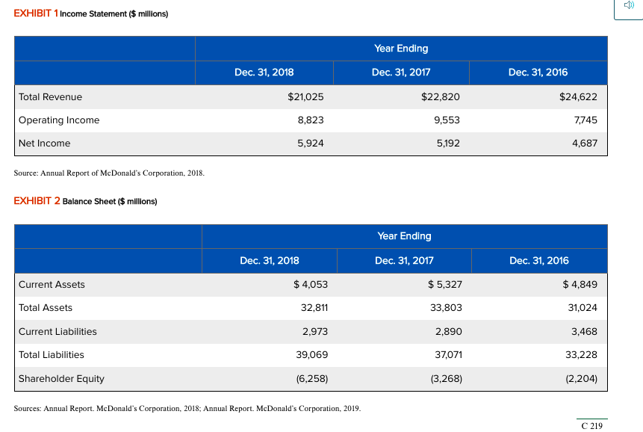Click the speaker read-aloud icon
Image resolution: width=643 pixels, height=432 pixels.
(627, 6)
